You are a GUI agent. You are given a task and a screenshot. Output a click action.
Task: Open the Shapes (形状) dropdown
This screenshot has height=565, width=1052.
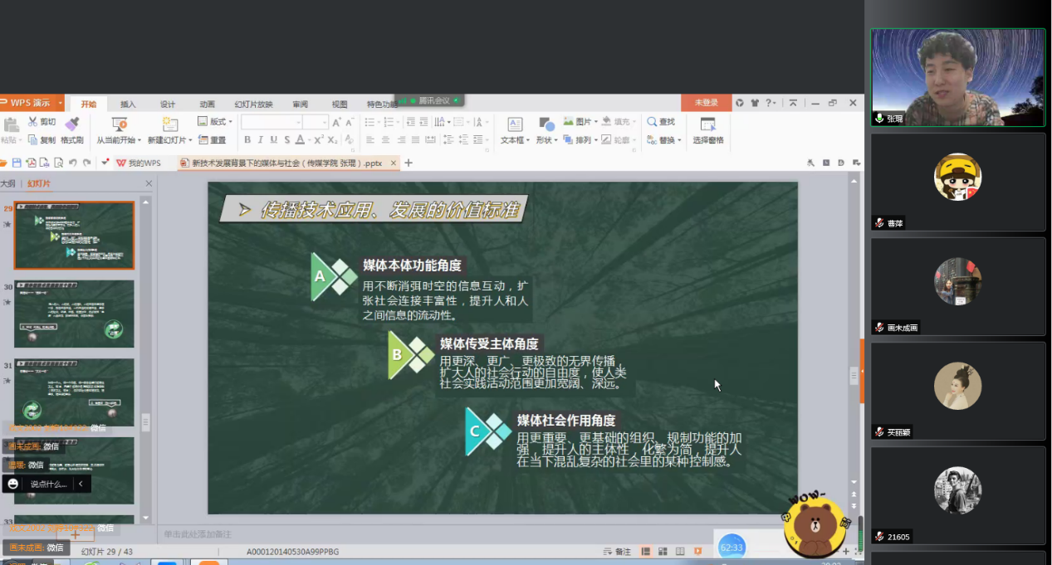546,140
